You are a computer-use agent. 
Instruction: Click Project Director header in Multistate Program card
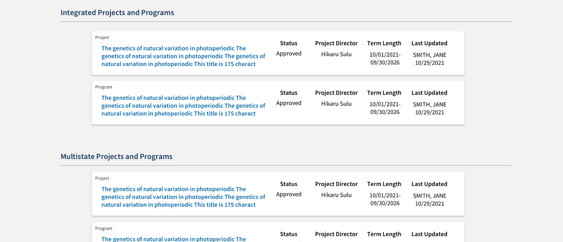(336, 234)
